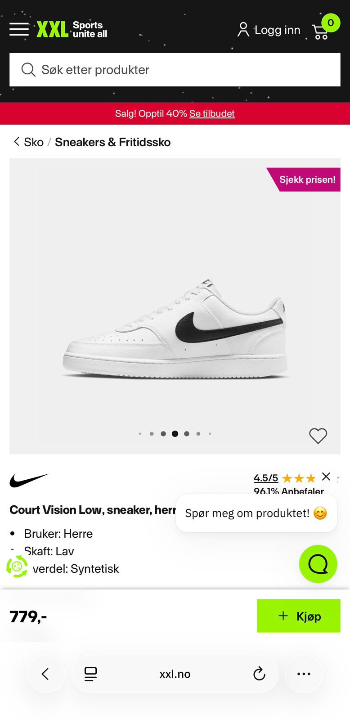Tap the green Kjøp buy button
Screen dimensions: 350x720
pos(299,616)
